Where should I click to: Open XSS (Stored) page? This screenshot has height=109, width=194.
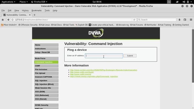pos(46,99)
